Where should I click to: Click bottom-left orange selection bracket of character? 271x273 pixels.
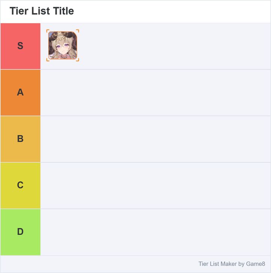pyautogui.click(x=47, y=60)
